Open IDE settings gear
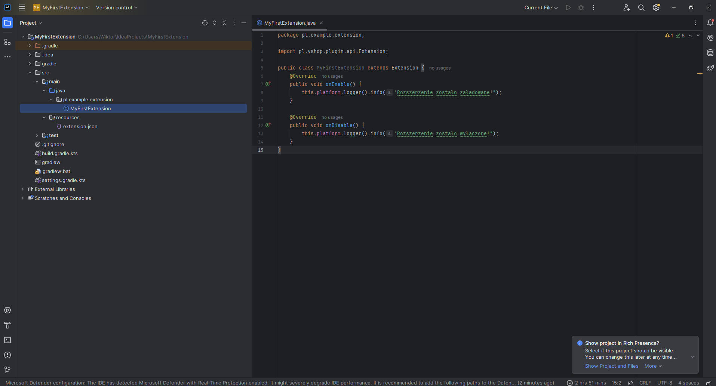The height and width of the screenshot is (386, 716). (x=656, y=7)
